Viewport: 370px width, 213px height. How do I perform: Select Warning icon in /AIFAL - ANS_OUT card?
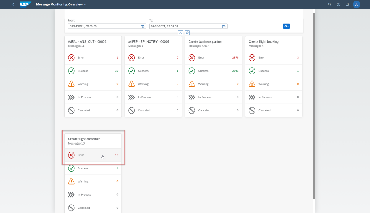[71, 84]
